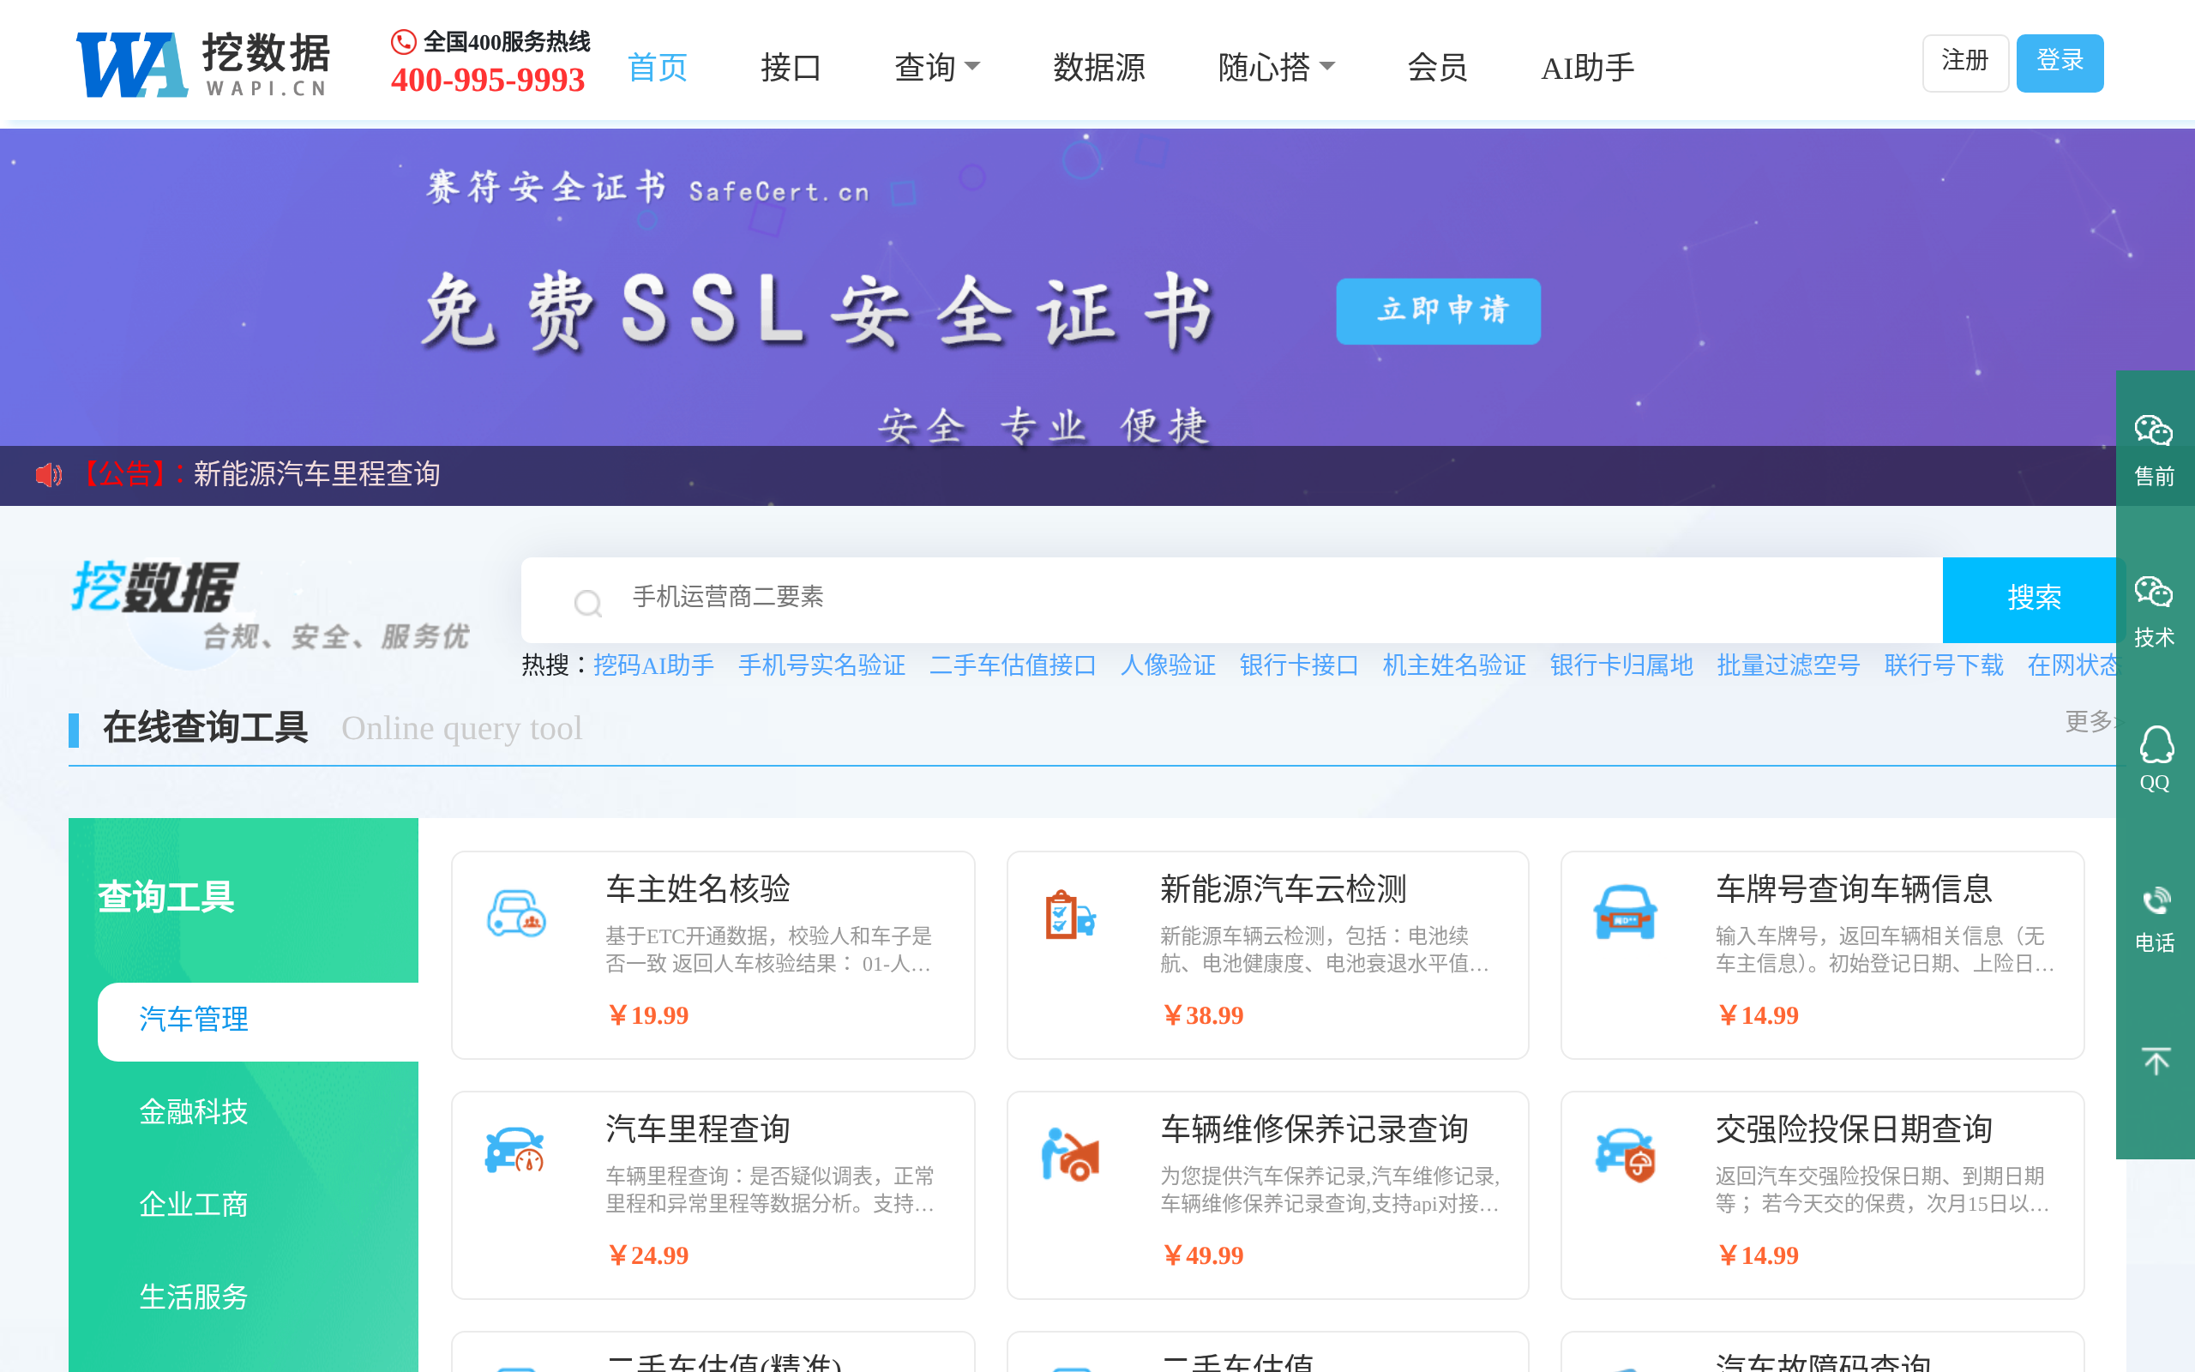The image size is (2195, 1372).
Task: Click the search magnifier icon
Action: point(587,602)
